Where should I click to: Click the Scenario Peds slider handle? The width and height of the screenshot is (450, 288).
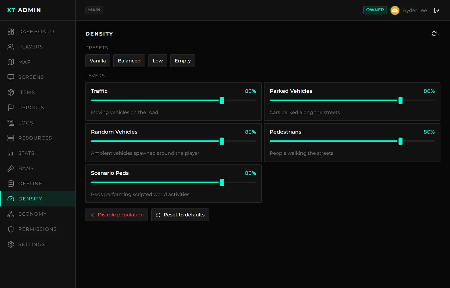click(x=222, y=183)
